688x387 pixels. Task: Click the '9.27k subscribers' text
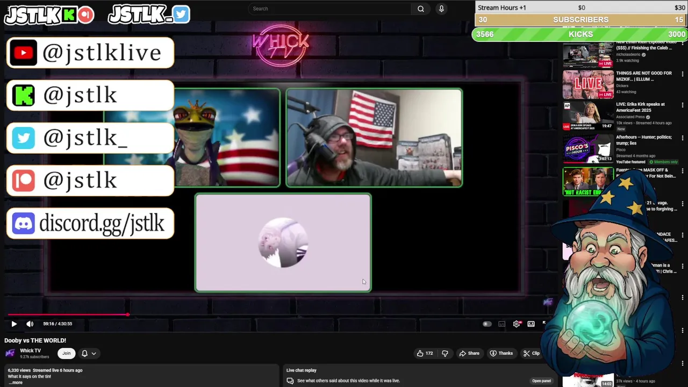pos(34,357)
